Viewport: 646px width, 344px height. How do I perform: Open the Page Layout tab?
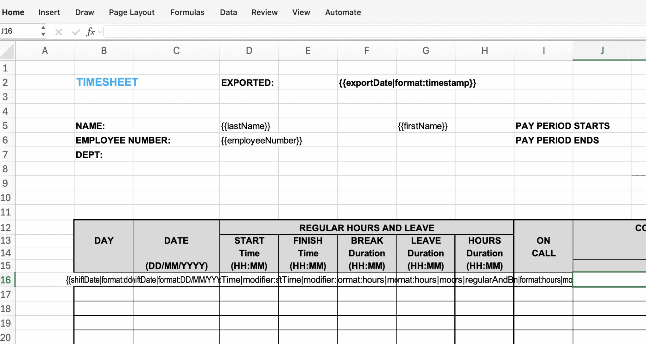(132, 12)
